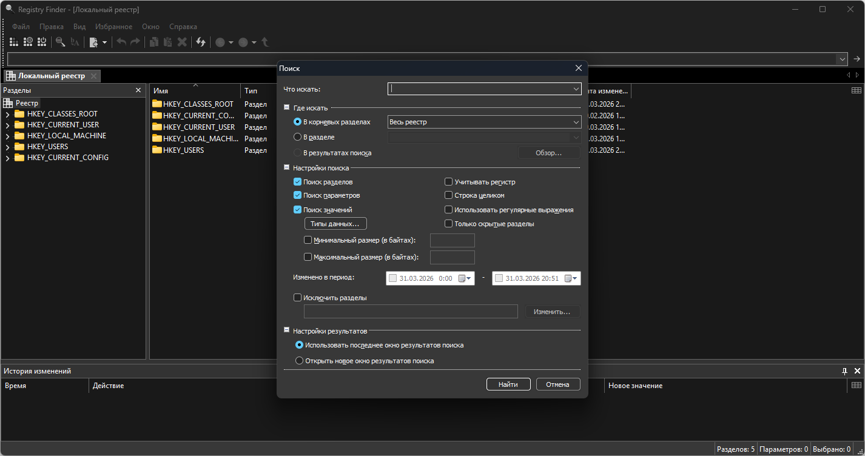Open the Избранное menu

[x=113, y=27]
